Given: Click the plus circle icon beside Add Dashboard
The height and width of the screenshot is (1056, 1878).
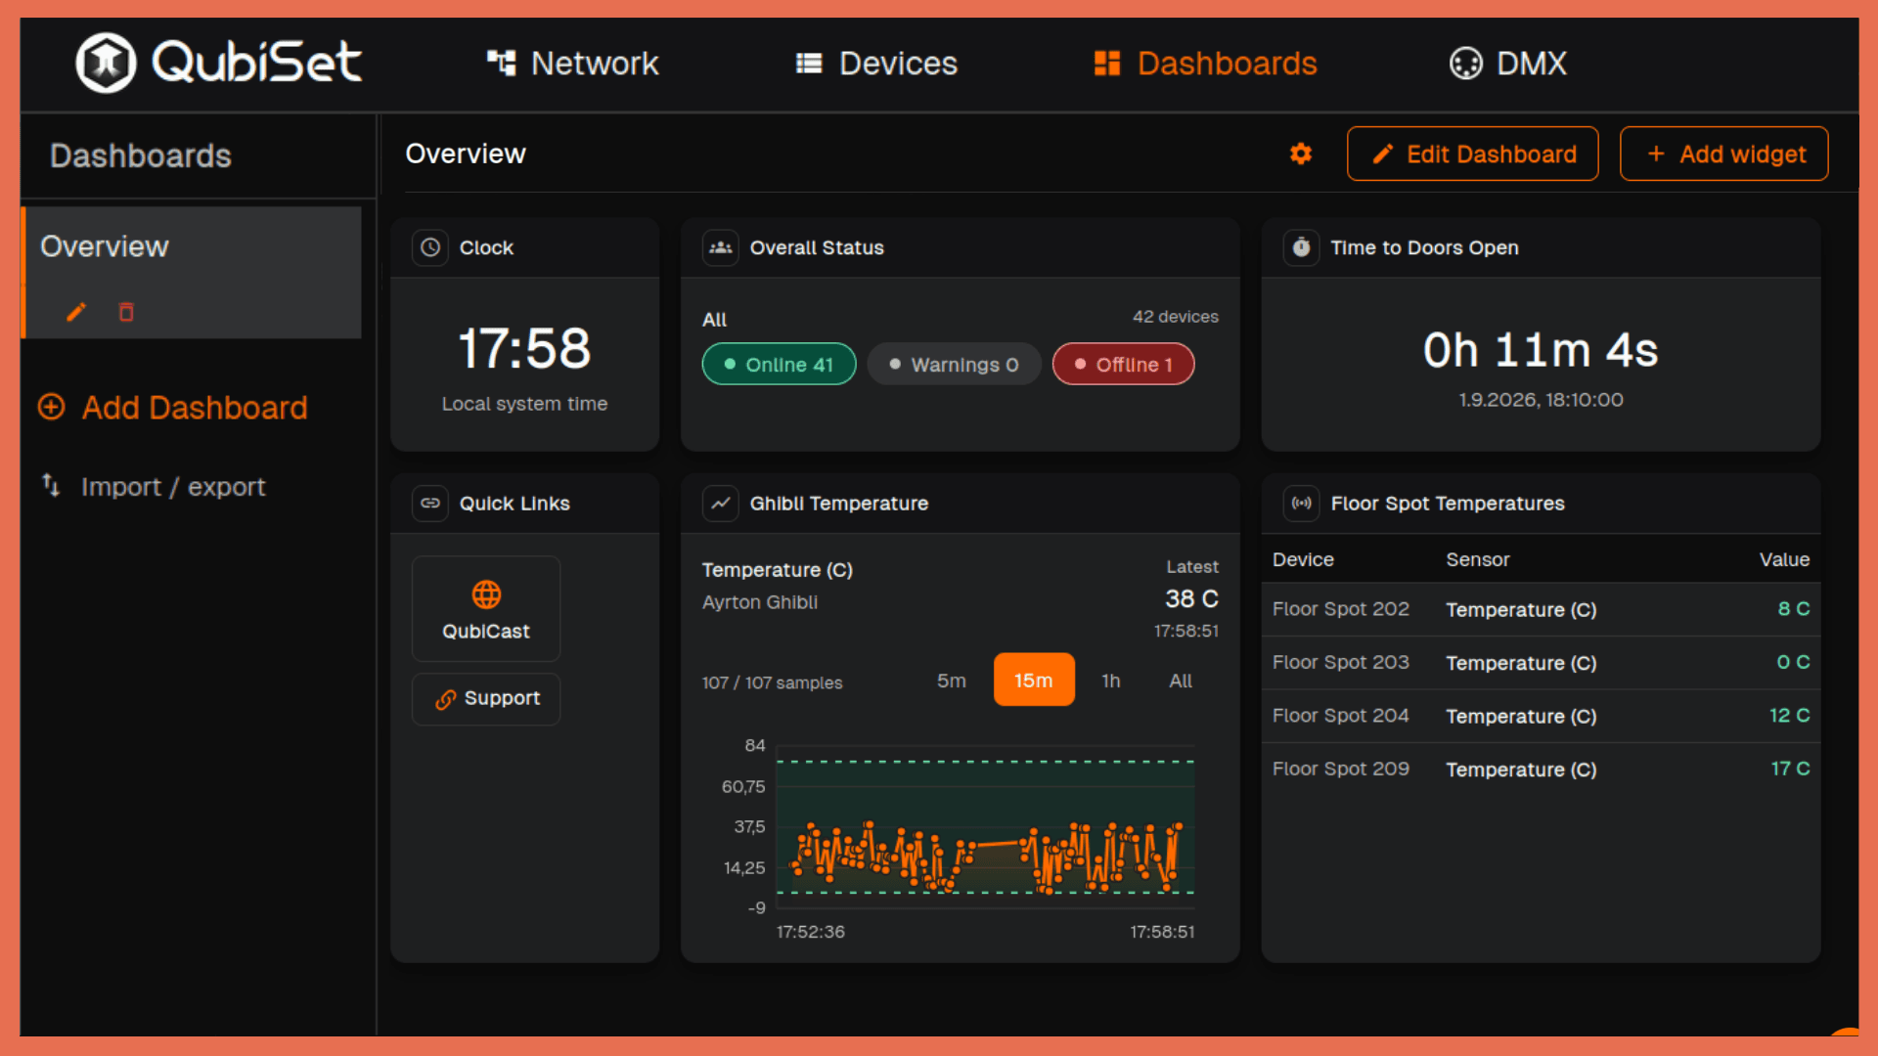Looking at the screenshot, I should point(51,407).
